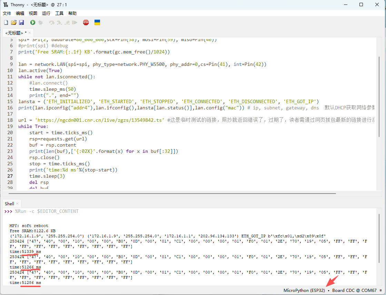The width and height of the screenshot is (386, 295).
Task: Open the 文件 menu
Action: click(x=7, y=13)
